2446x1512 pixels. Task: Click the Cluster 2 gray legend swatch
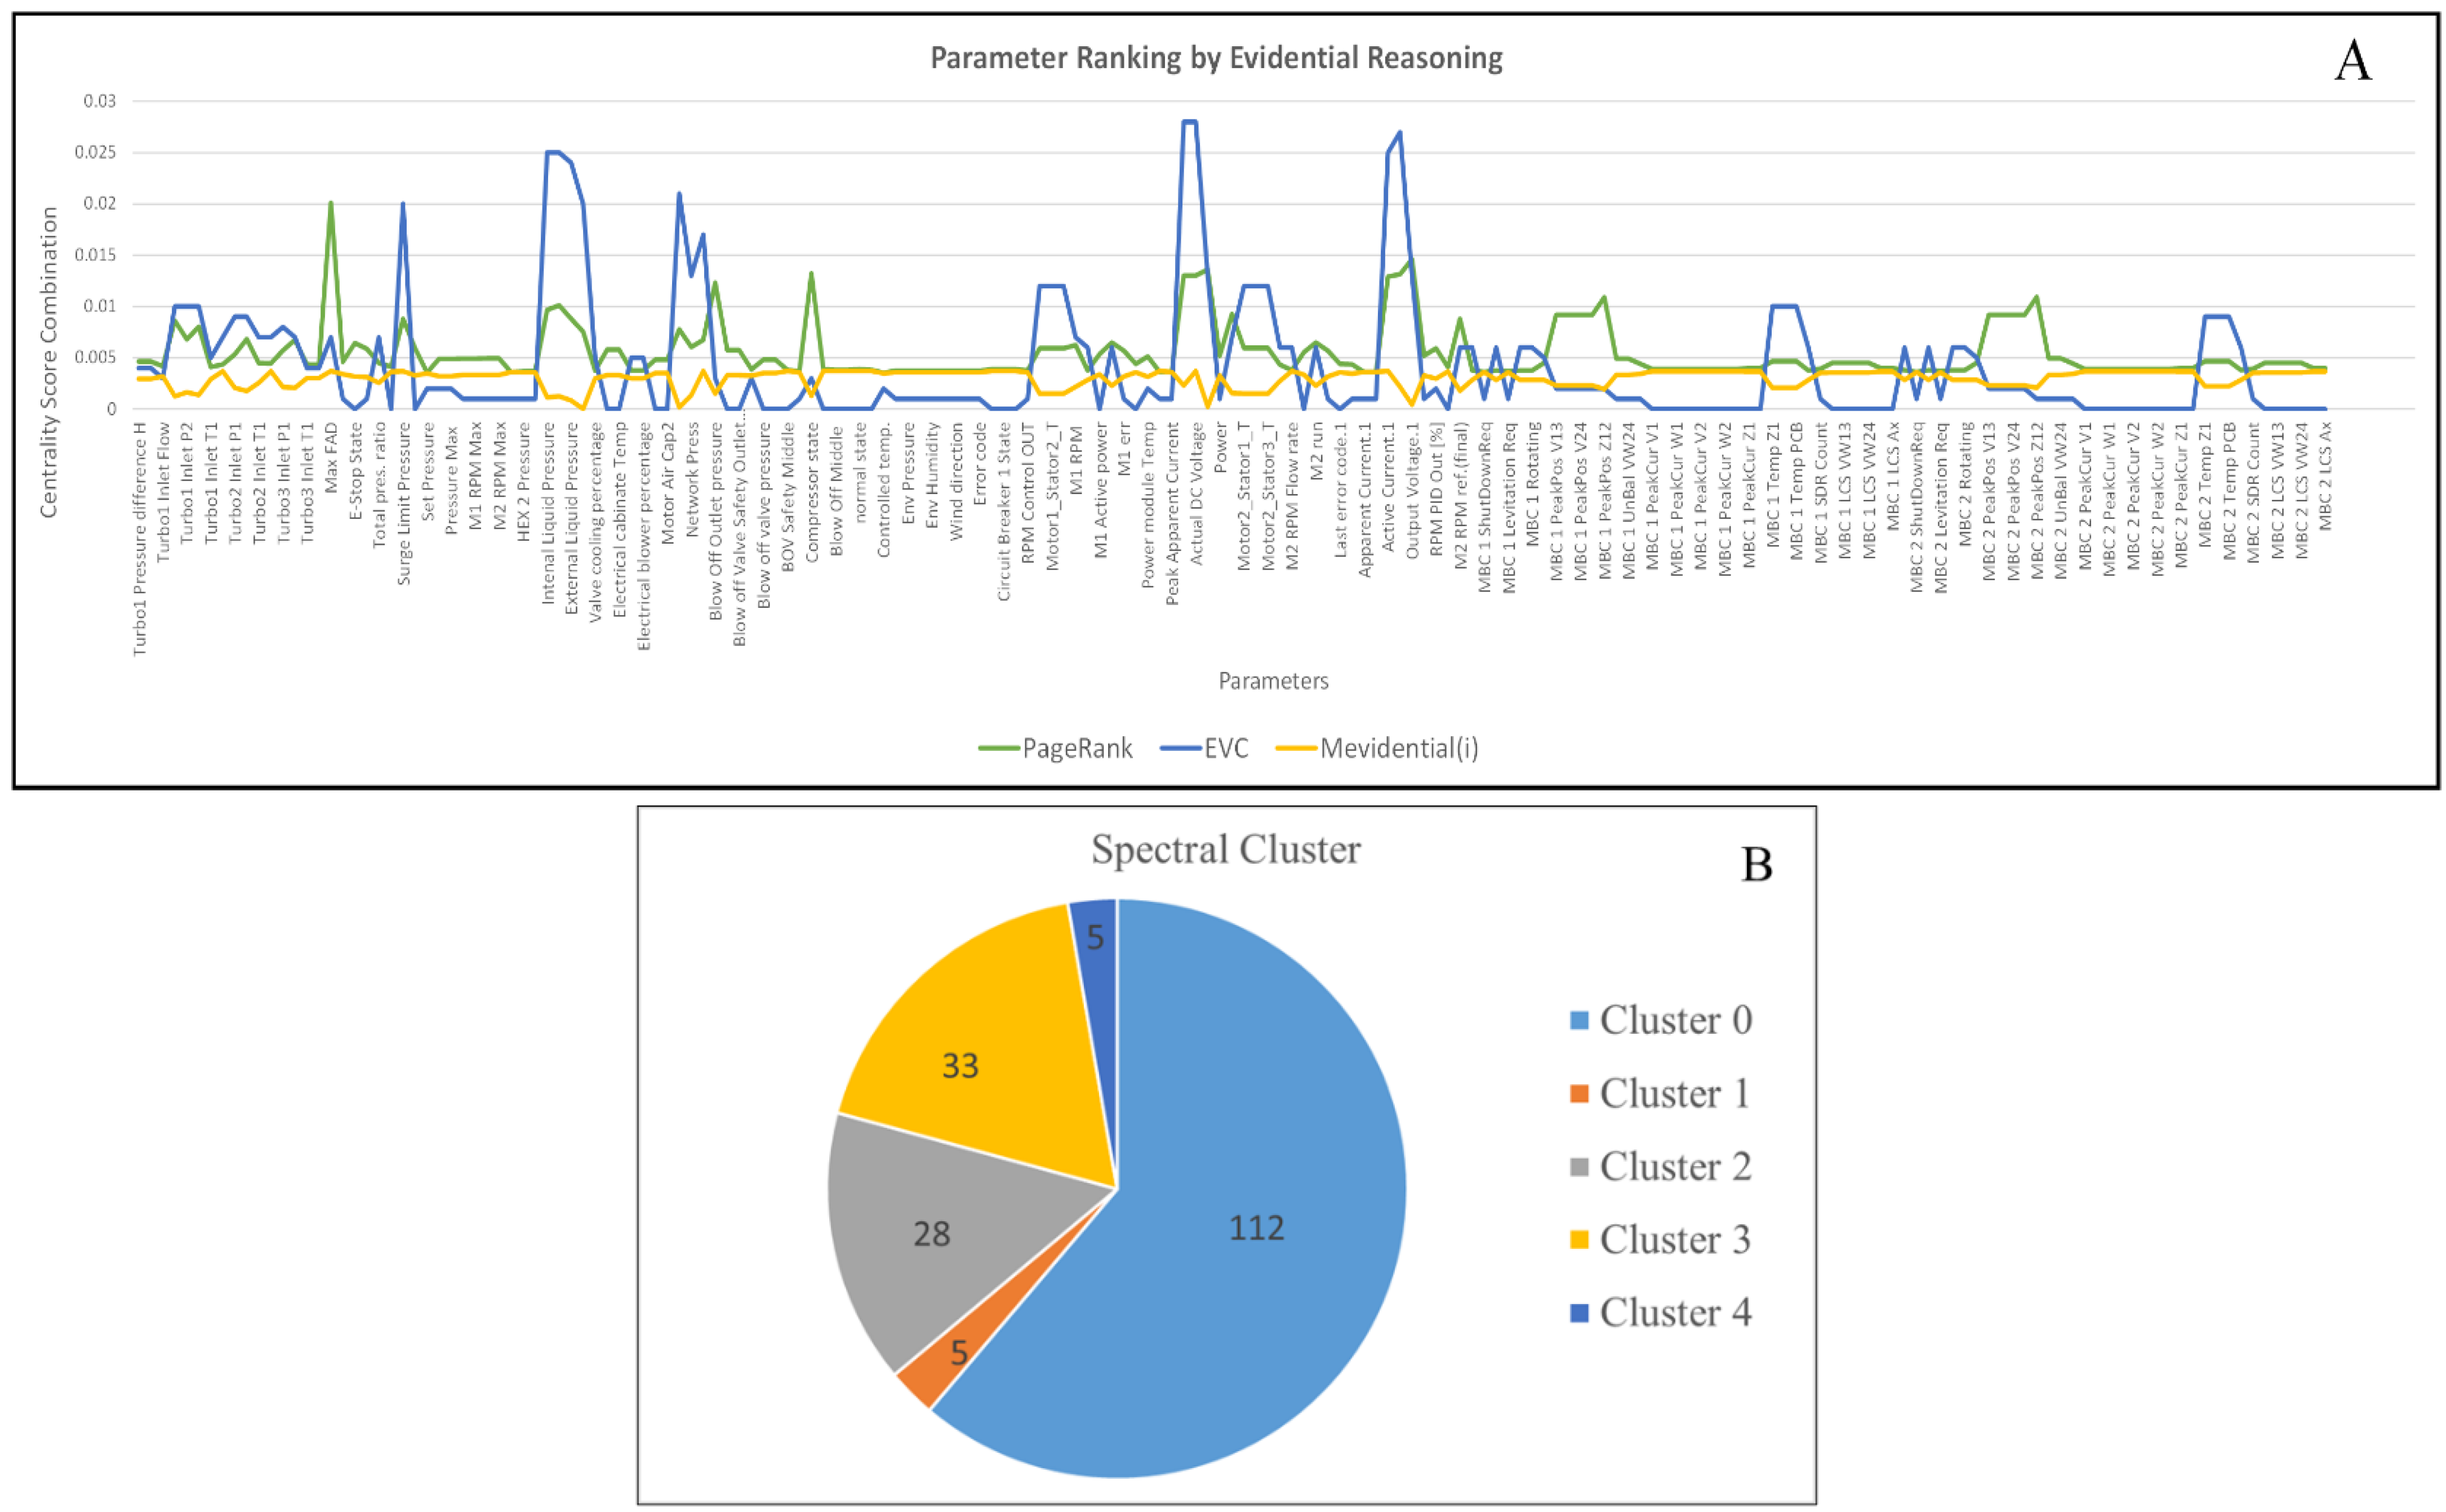pos(1579,1166)
